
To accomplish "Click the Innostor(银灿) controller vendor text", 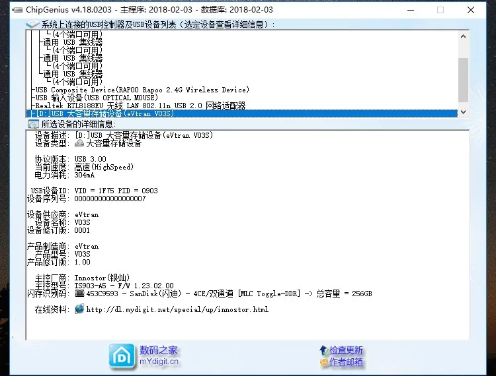I will click(x=102, y=278).
